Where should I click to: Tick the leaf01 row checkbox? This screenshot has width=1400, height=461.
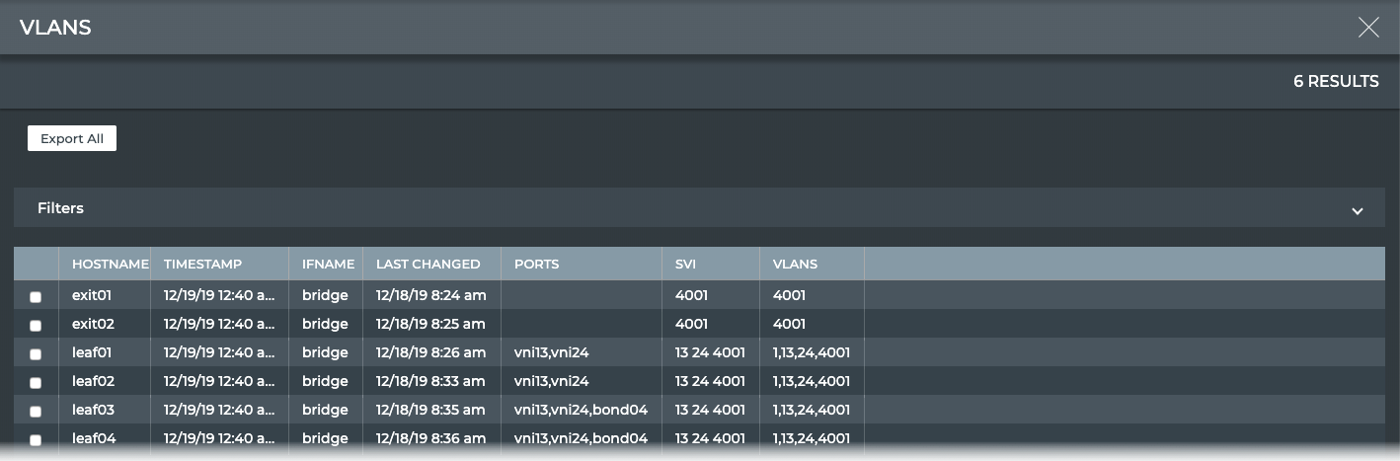36,354
